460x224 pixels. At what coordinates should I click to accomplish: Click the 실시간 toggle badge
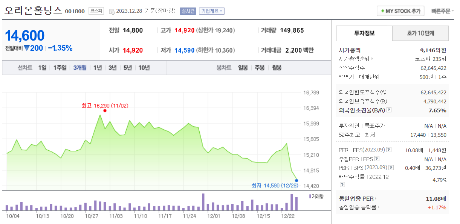[x=188, y=11]
